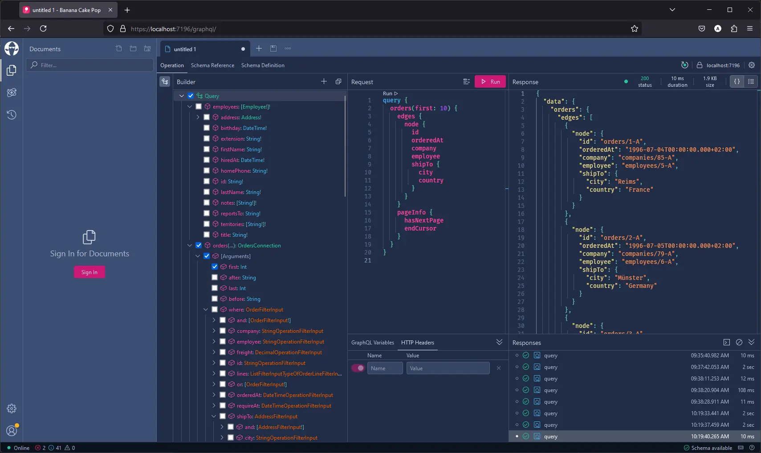Check the firstName field checkbox
Screen dimensions: 761x453
207,149
